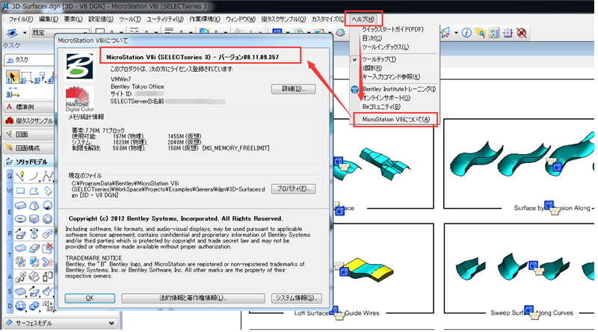Click the Bentley B logo in About dialog

tap(79, 67)
